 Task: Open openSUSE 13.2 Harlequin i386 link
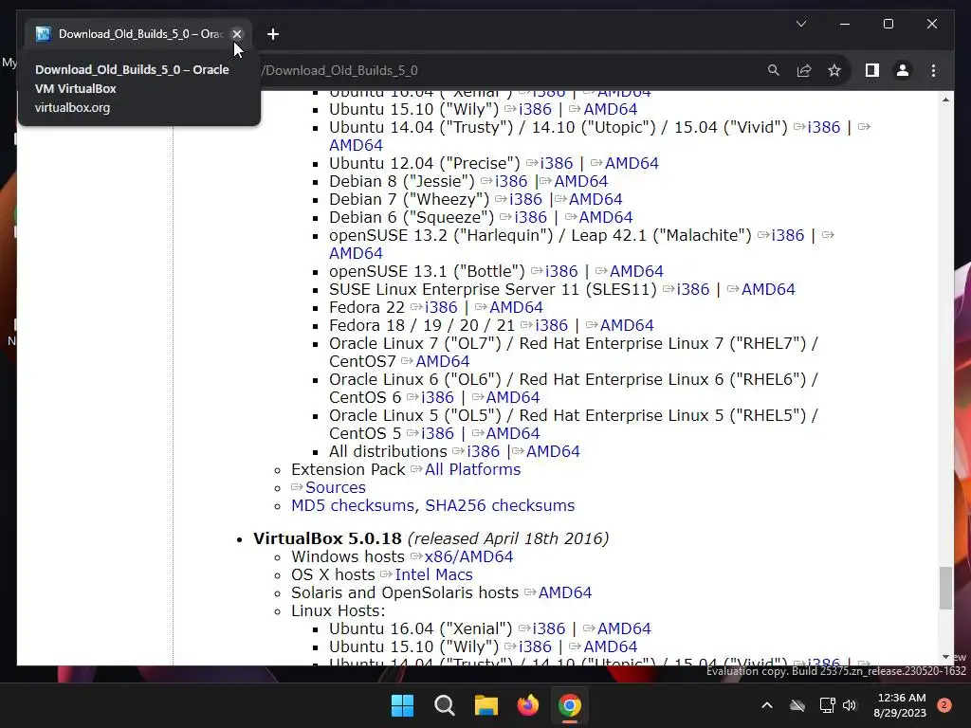coord(787,235)
